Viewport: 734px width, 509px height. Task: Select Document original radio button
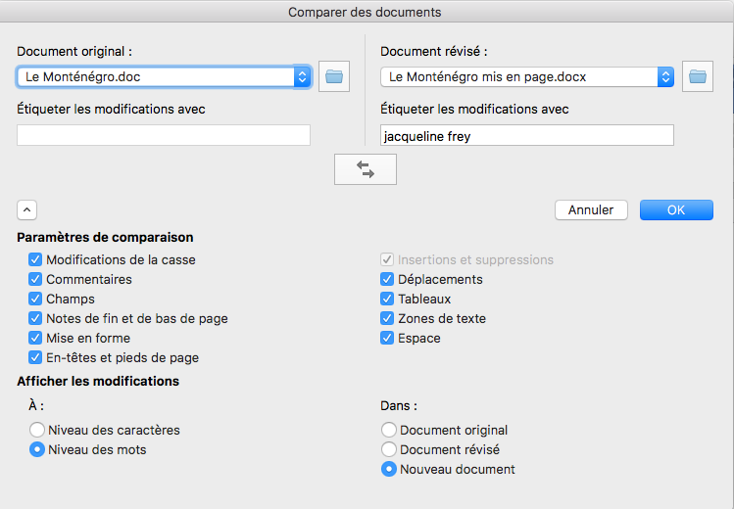[389, 430]
